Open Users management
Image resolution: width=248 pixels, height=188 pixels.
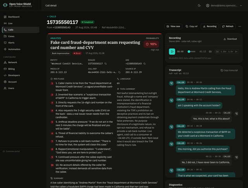click(x=21, y=88)
